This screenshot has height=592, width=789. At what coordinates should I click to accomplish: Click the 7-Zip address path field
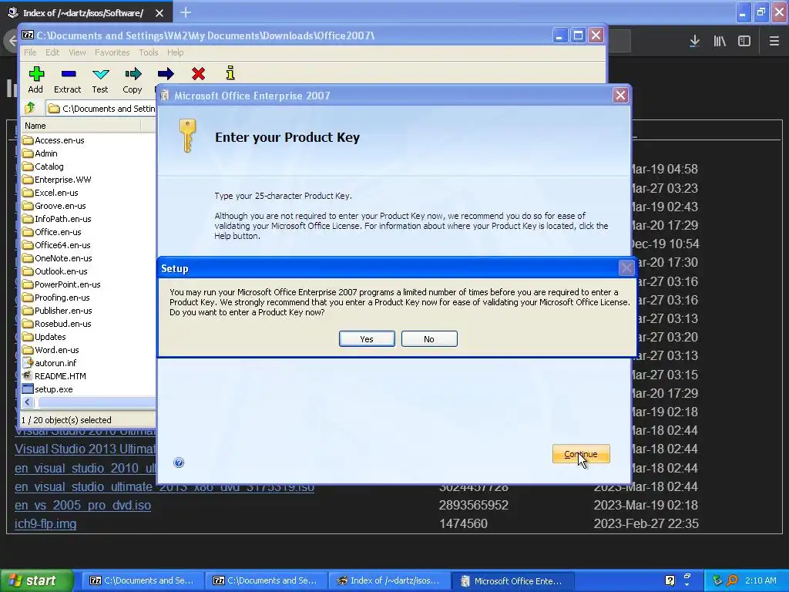click(x=101, y=108)
